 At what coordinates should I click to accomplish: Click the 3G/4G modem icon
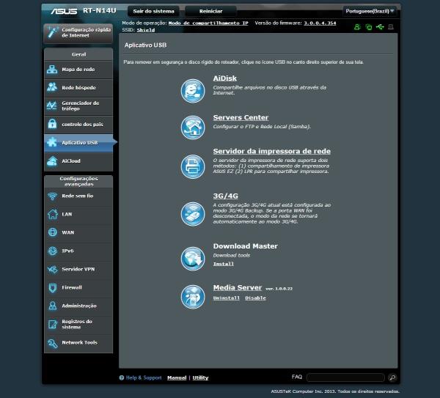click(192, 214)
